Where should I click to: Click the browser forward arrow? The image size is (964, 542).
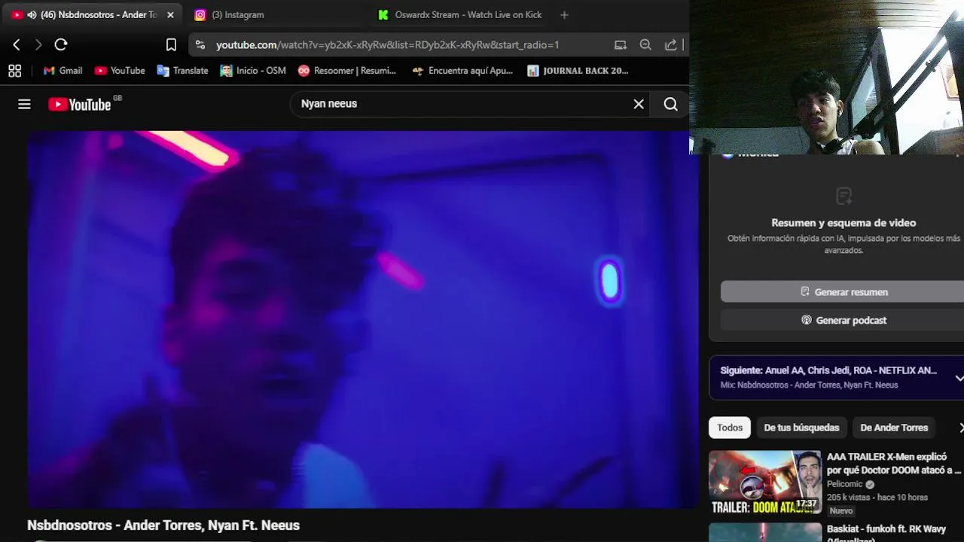(x=38, y=44)
